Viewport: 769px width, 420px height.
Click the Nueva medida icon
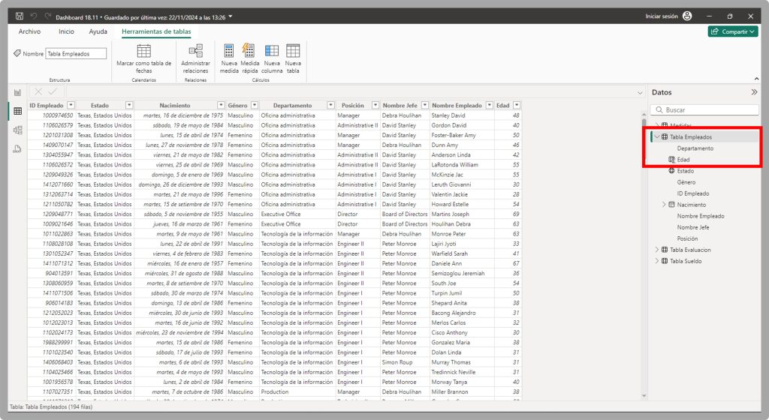[x=229, y=51]
